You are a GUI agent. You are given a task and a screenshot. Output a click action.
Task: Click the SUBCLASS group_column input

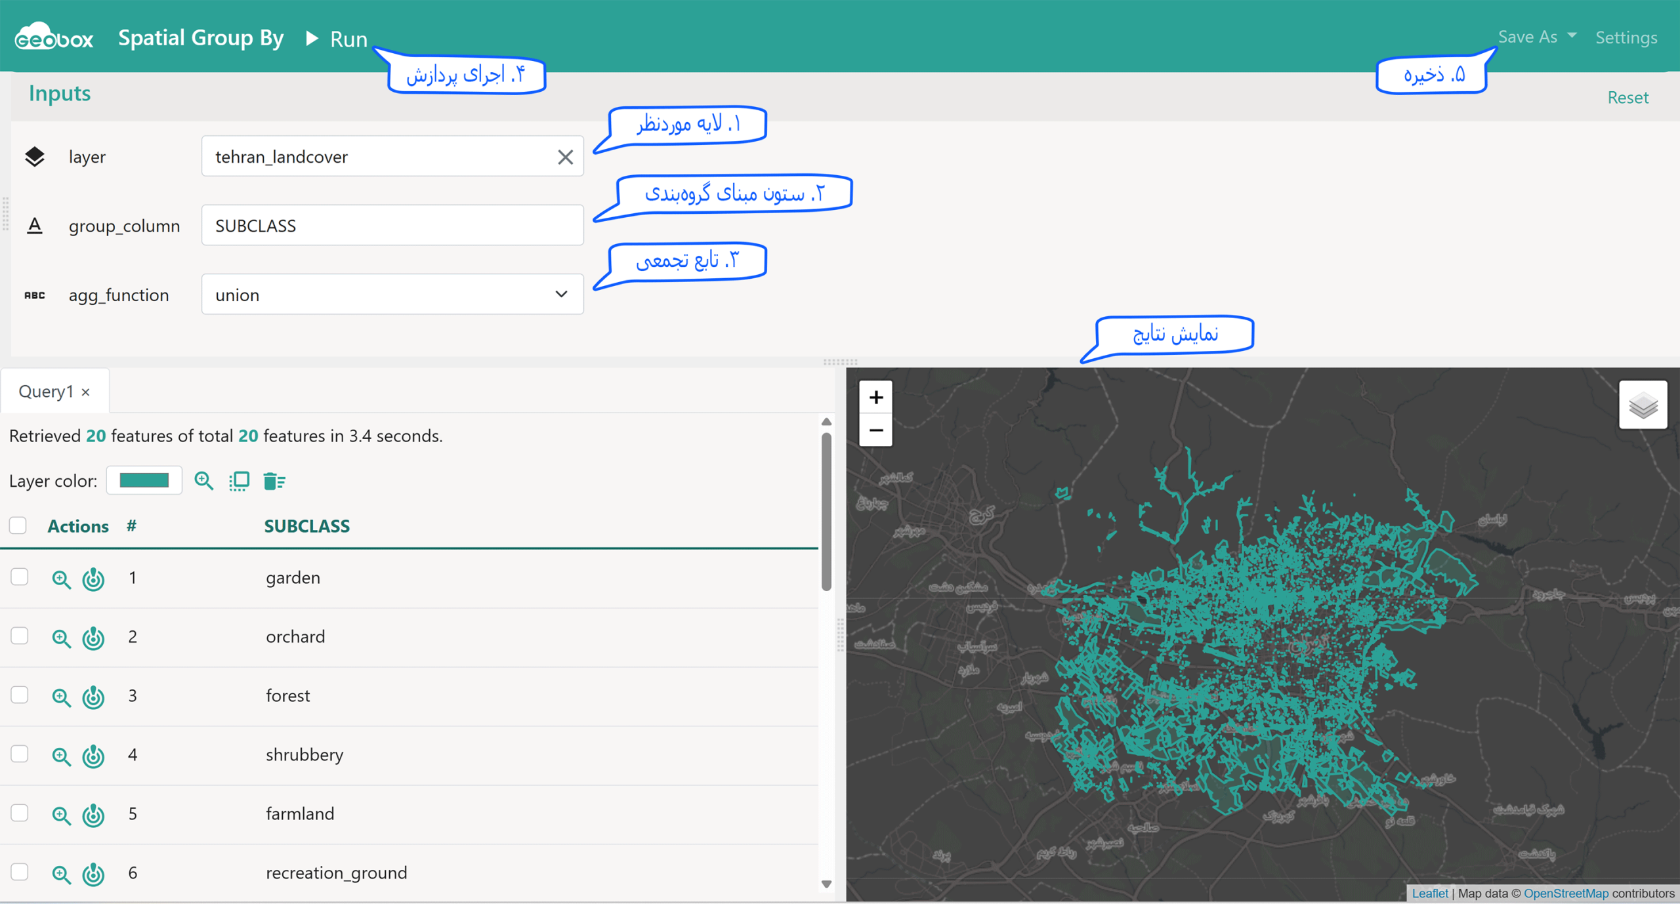[392, 225]
